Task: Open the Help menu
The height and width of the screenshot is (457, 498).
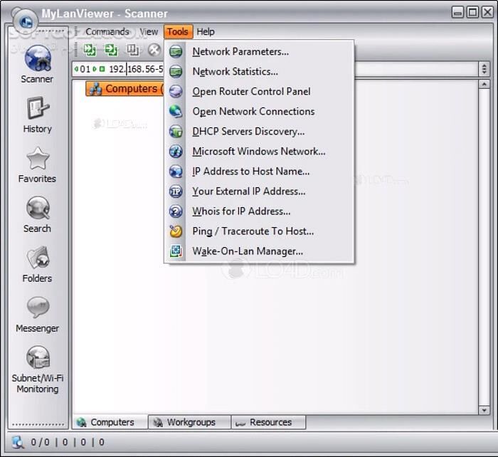Action: tap(206, 32)
